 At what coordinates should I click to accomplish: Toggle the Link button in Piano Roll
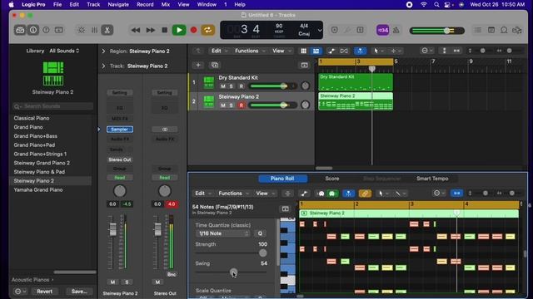[x=365, y=194]
